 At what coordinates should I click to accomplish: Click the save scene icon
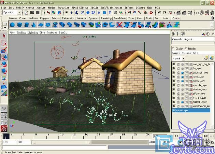click(38, 13)
